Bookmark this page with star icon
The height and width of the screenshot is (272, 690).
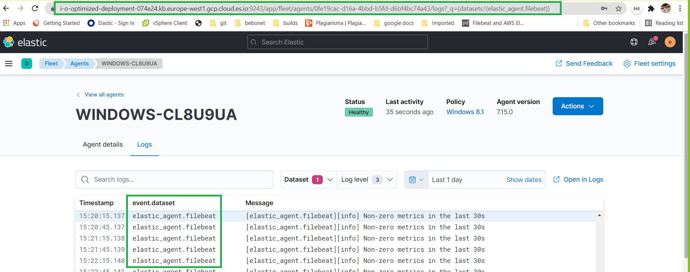pyautogui.click(x=619, y=8)
